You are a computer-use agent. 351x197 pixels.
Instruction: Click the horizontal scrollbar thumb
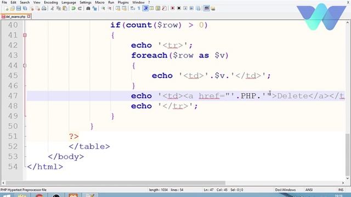coord(115,183)
